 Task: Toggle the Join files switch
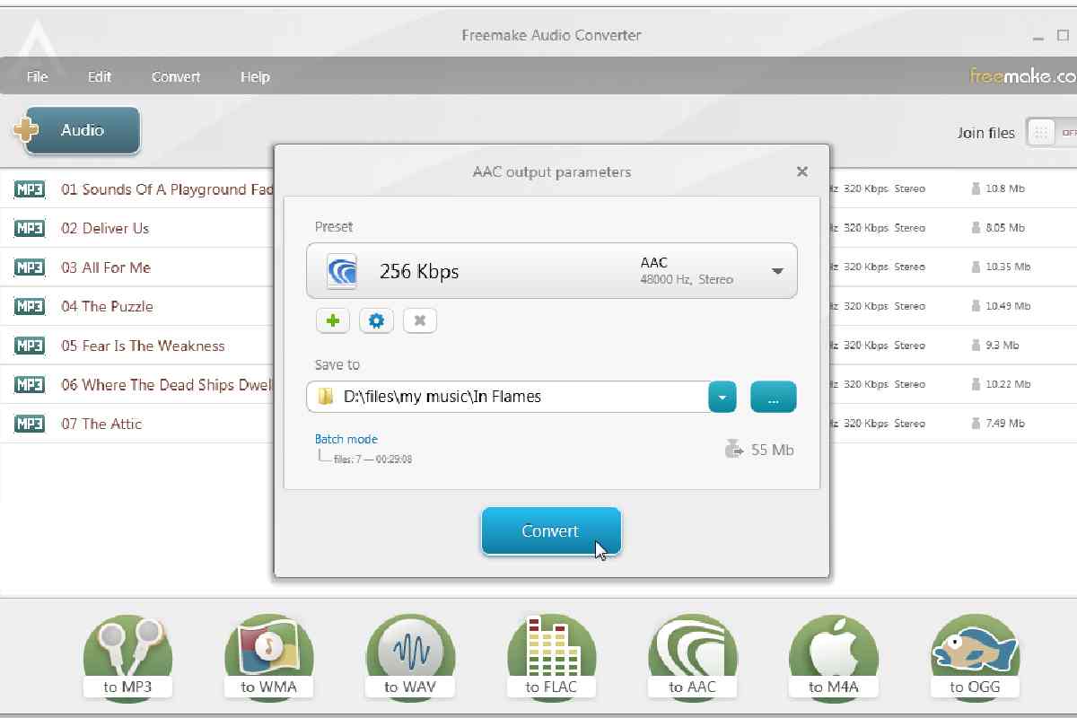point(1052,133)
